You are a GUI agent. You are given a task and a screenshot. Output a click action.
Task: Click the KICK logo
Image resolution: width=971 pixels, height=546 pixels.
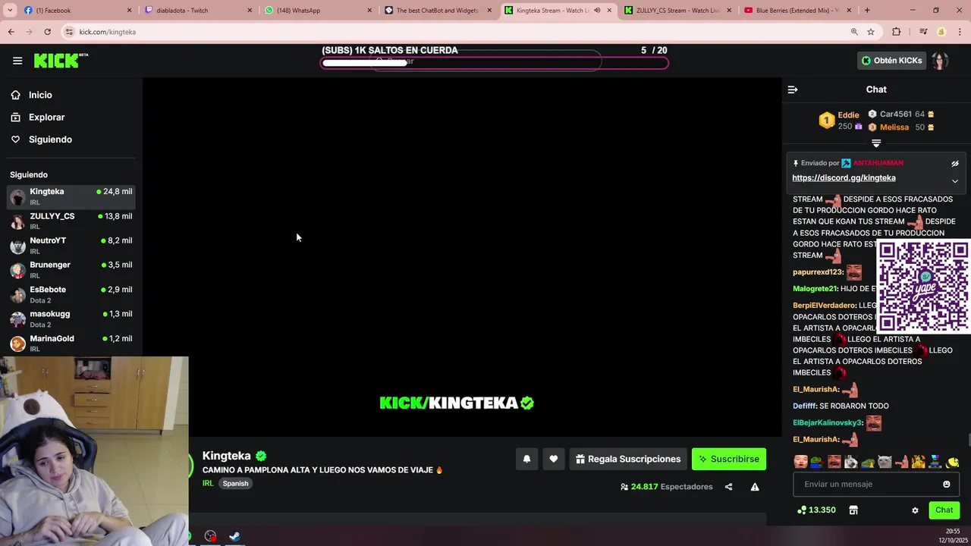coord(61,61)
